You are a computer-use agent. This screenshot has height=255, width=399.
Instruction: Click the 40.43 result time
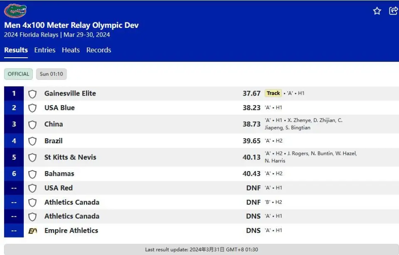pos(251,174)
